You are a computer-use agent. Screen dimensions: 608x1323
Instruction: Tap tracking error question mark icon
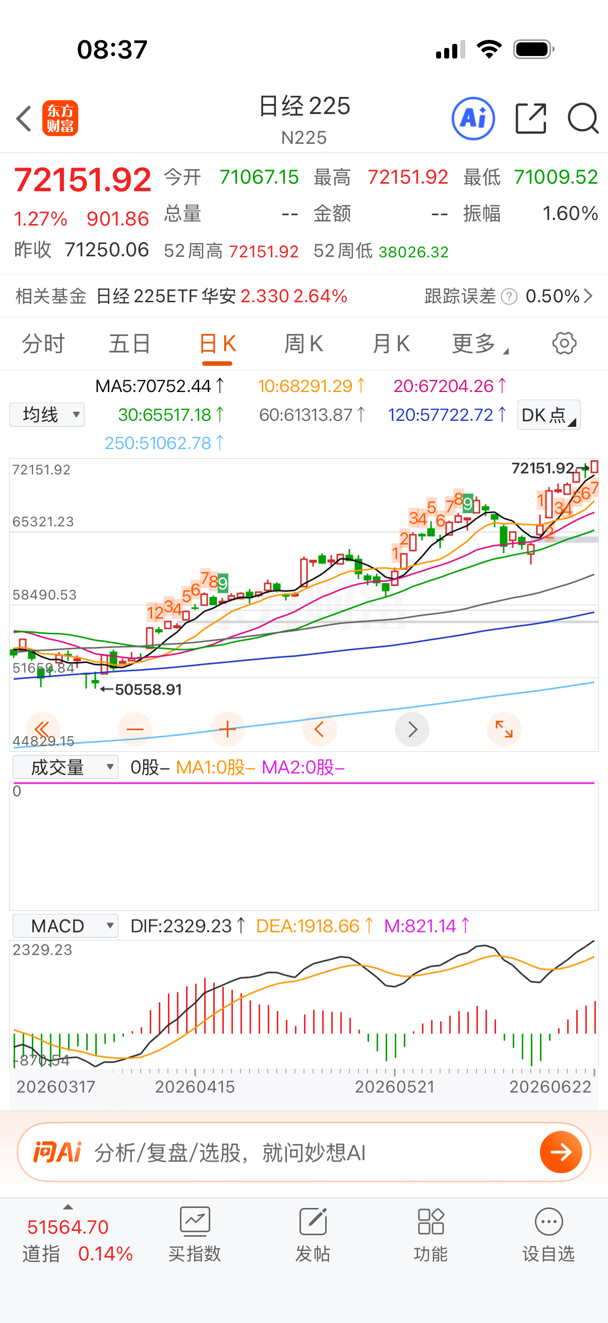tap(509, 296)
